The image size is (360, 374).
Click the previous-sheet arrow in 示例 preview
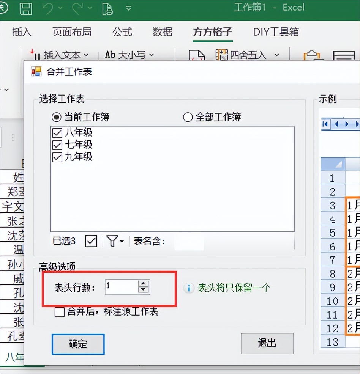336,124
